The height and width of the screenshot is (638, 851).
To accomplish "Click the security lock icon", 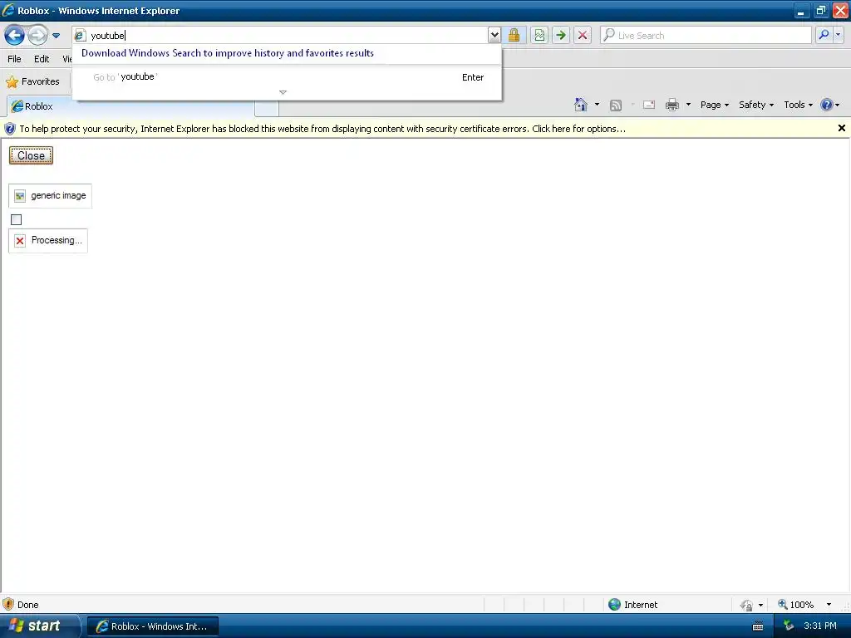I will click(514, 36).
